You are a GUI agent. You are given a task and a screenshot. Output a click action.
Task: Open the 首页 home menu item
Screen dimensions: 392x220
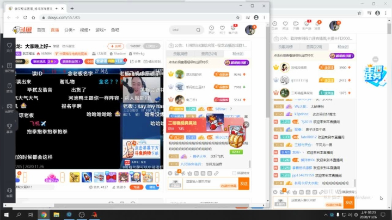(x=41, y=30)
